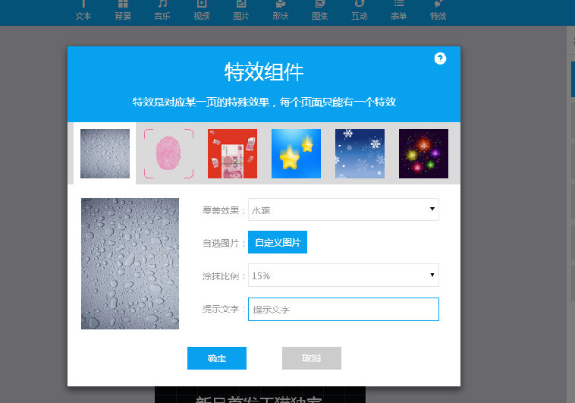Click the large water drops preview image

click(x=130, y=263)
